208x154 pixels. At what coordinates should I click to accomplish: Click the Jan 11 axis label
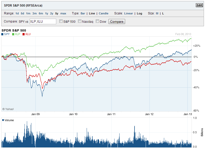pyautogui.click(x=111, y=114)
